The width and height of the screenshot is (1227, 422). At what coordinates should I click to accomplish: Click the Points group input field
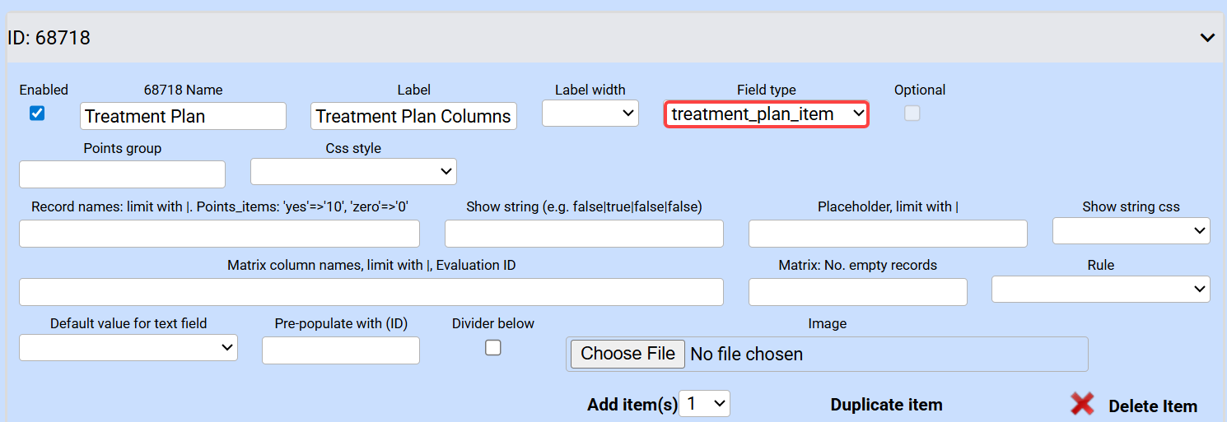[122, 174]
